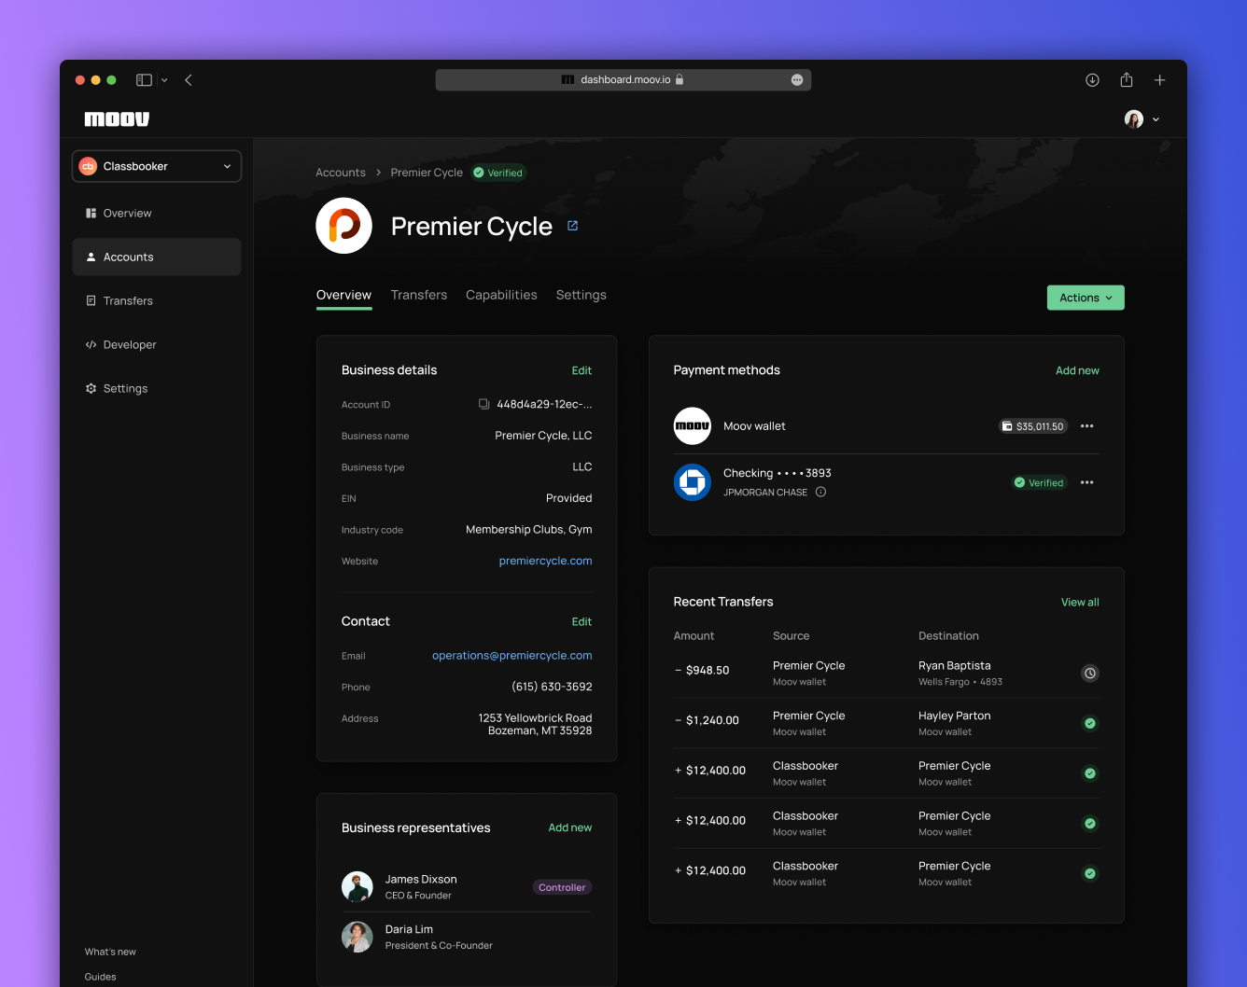The height and width of the screenshot is (987, 1247).
Task: Click the Moov wallet logo icon
Action: tap(693, 426)
